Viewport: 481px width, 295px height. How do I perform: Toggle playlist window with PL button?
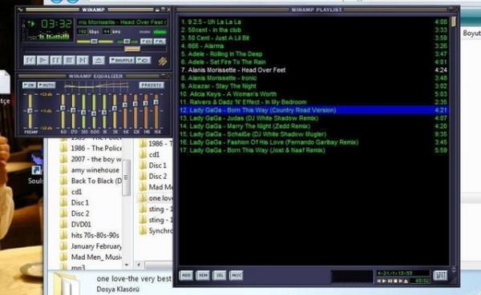160,41
